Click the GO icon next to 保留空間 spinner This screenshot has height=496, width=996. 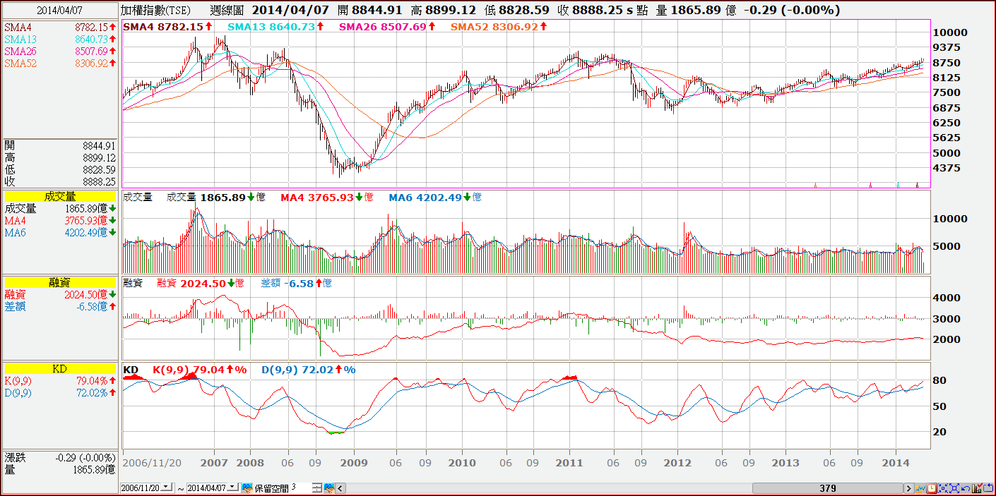[328, 488]
